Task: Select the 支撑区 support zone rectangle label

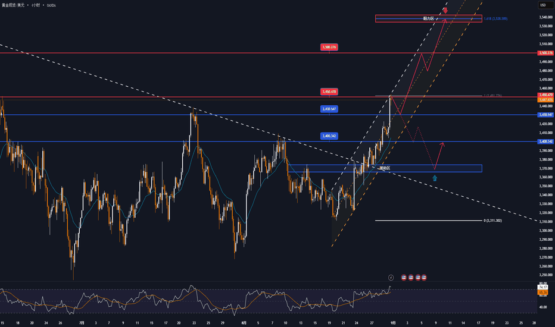Action: point(385,168)
